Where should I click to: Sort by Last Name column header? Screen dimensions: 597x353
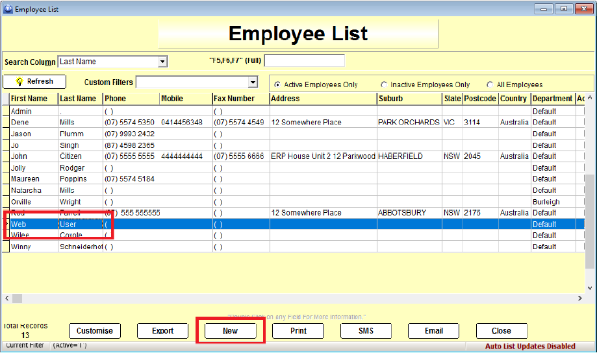click(x=81, y=99)
